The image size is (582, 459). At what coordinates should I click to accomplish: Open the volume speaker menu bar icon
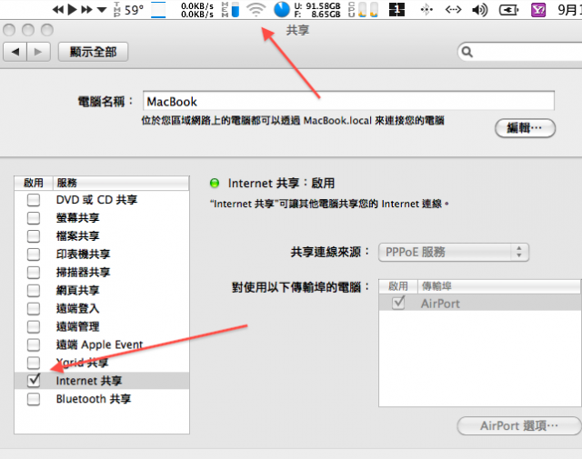[x=479, y=10]
